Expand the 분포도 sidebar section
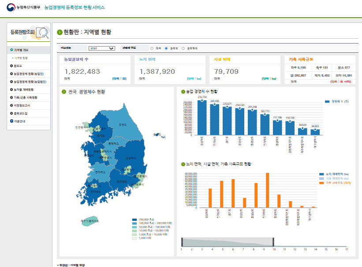362x267 pixels. [x=29, y=66]
